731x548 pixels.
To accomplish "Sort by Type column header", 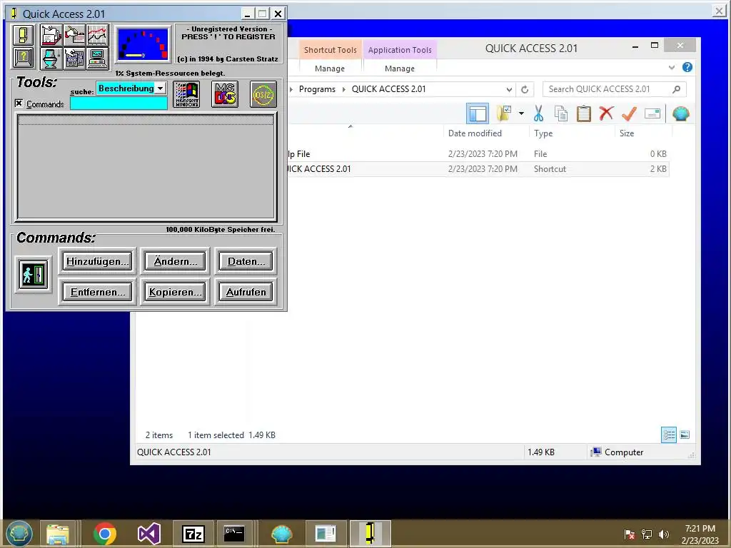I will click(x=543, y=133).
